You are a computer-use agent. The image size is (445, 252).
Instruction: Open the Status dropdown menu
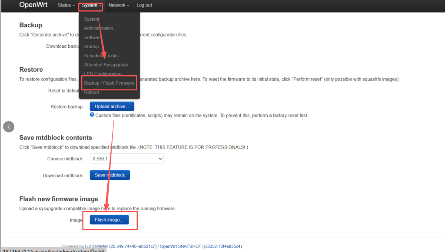click(66, 5)
